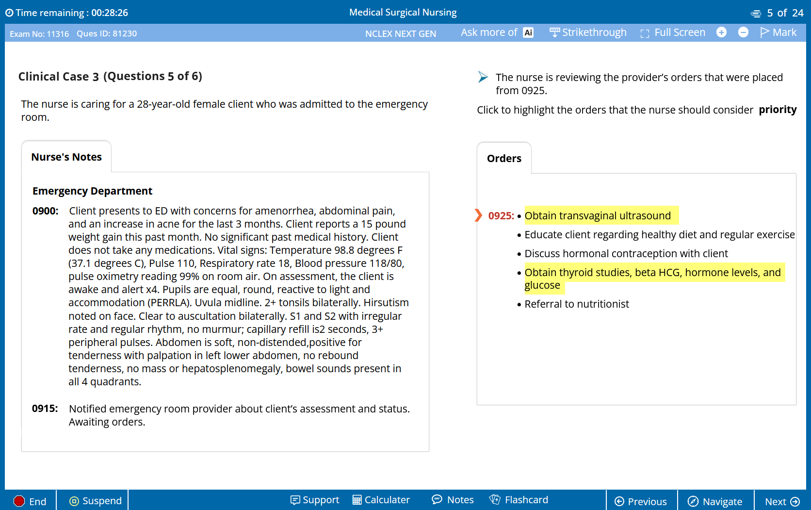Click the question counter stack icon

pos(756,14)
